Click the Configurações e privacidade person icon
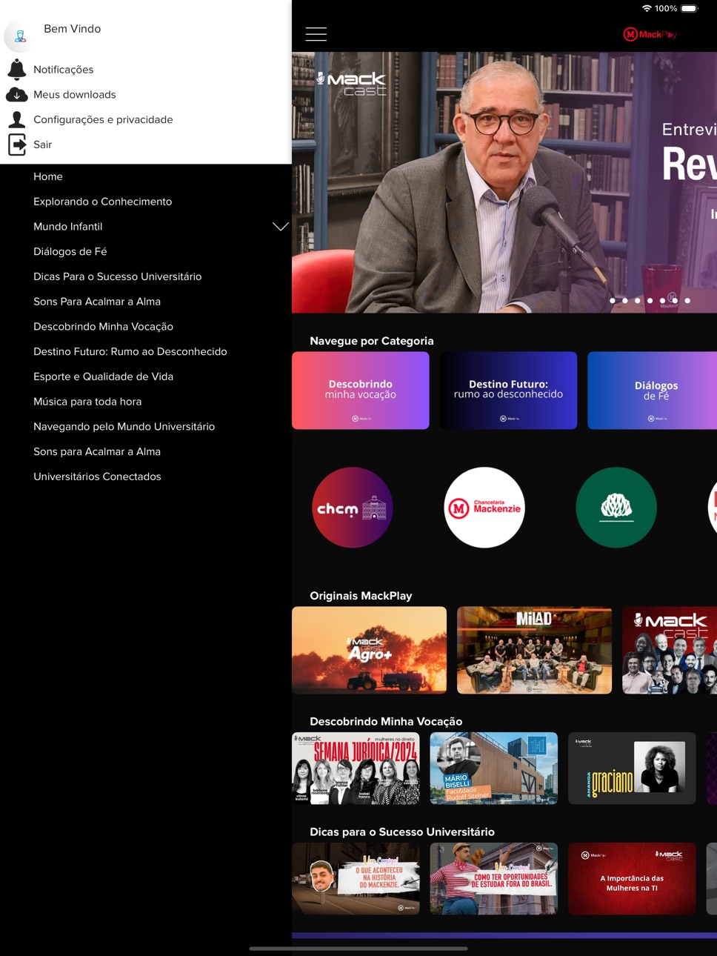Viewport: 717px width, 956px height. pos(17,119)
